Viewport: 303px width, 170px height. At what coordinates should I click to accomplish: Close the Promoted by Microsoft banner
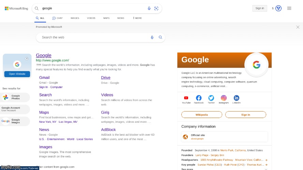pos(298,27)
